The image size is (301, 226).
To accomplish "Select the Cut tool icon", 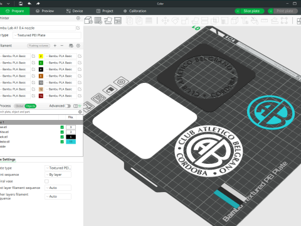I will pos(204,21).
